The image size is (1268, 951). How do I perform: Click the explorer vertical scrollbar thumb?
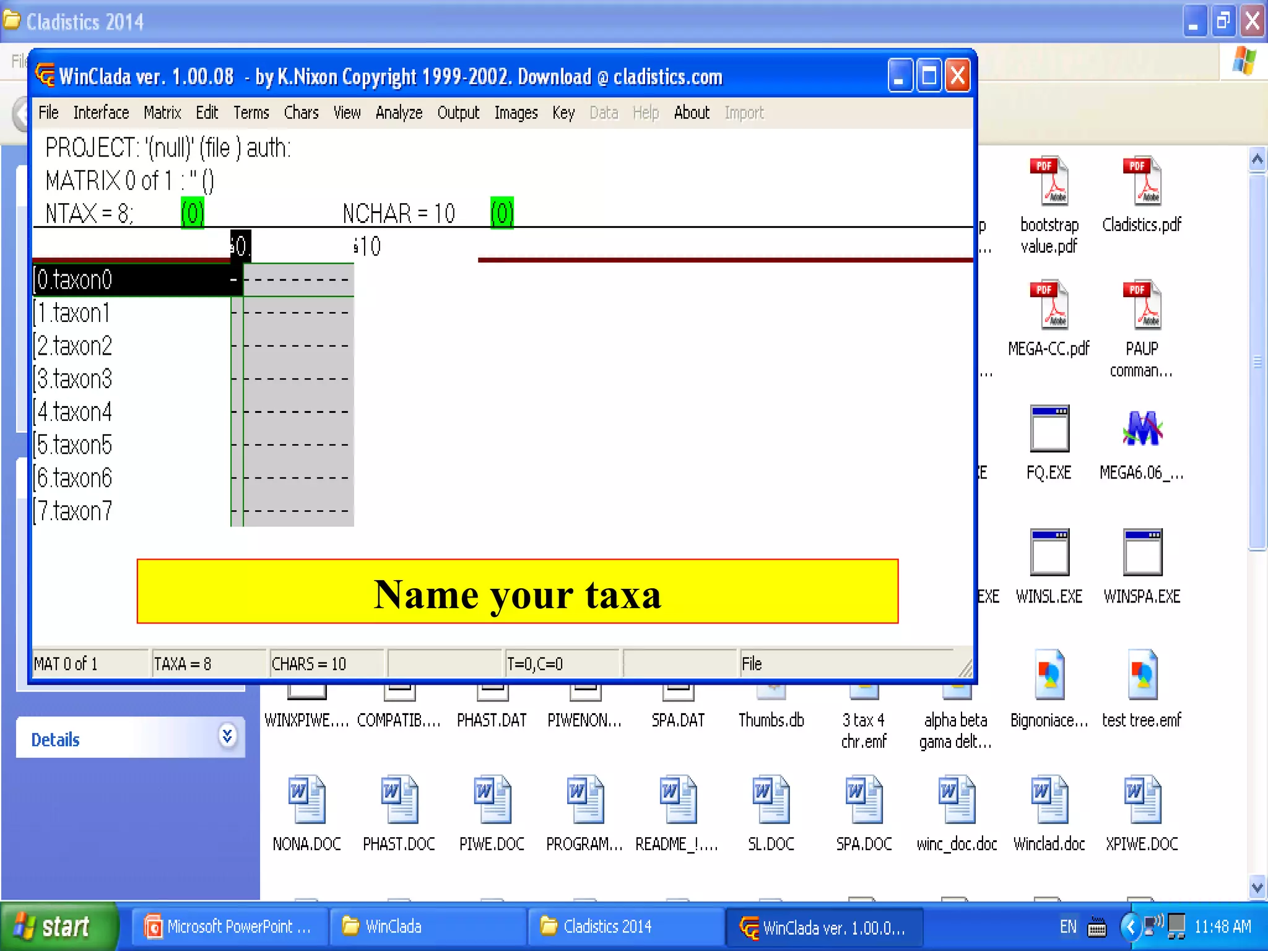(x=1257, y=362)
